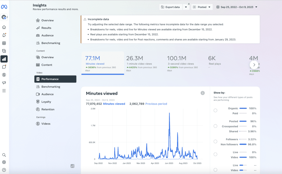Open the ads megaphone sidebar icon
Image resolution: width=282 pixels, height=174 pixels.
point(4,83)
